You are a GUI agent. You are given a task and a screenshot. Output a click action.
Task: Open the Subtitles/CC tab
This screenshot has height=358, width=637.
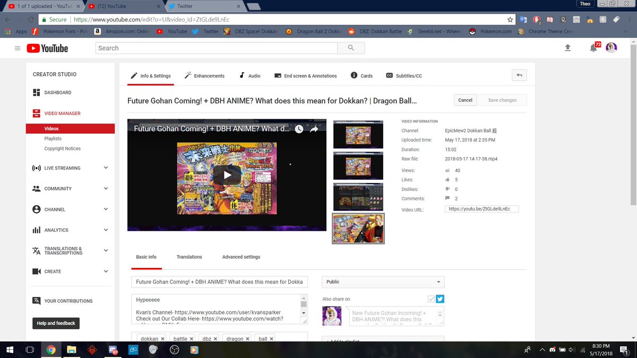pyautogui.click(x=404, y=76)
